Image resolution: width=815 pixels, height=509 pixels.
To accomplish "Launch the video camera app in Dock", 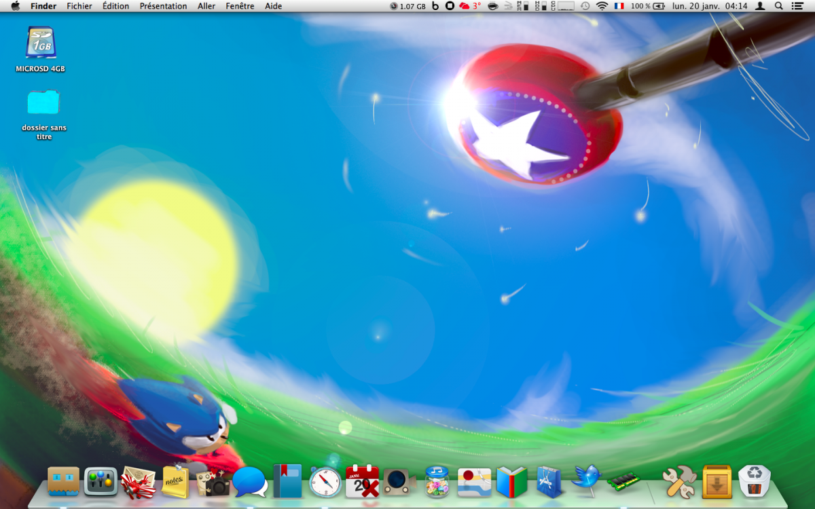I will pyautogui.click(x=399, y=482).
